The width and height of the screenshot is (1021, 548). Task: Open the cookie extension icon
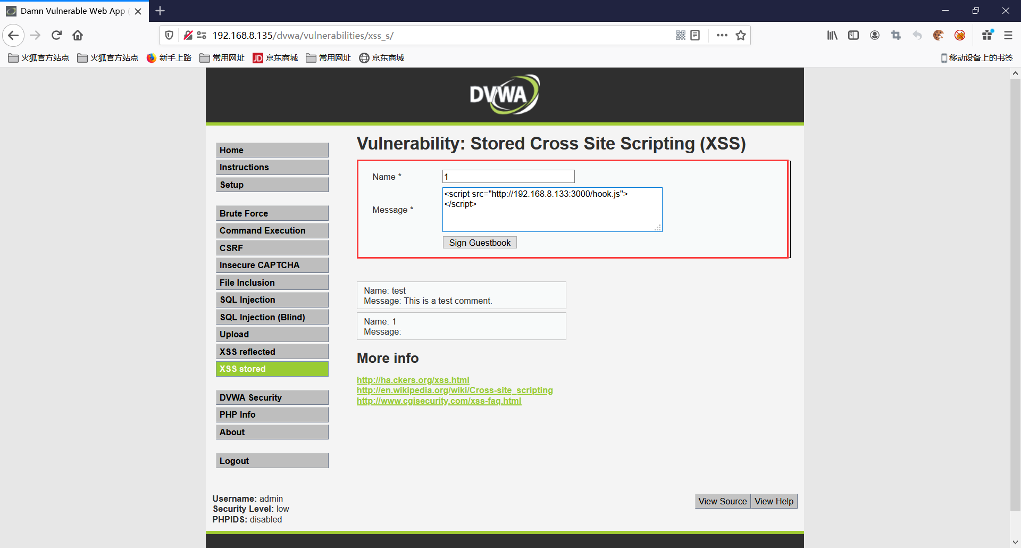pyautogui.click(x=939, y=35)
